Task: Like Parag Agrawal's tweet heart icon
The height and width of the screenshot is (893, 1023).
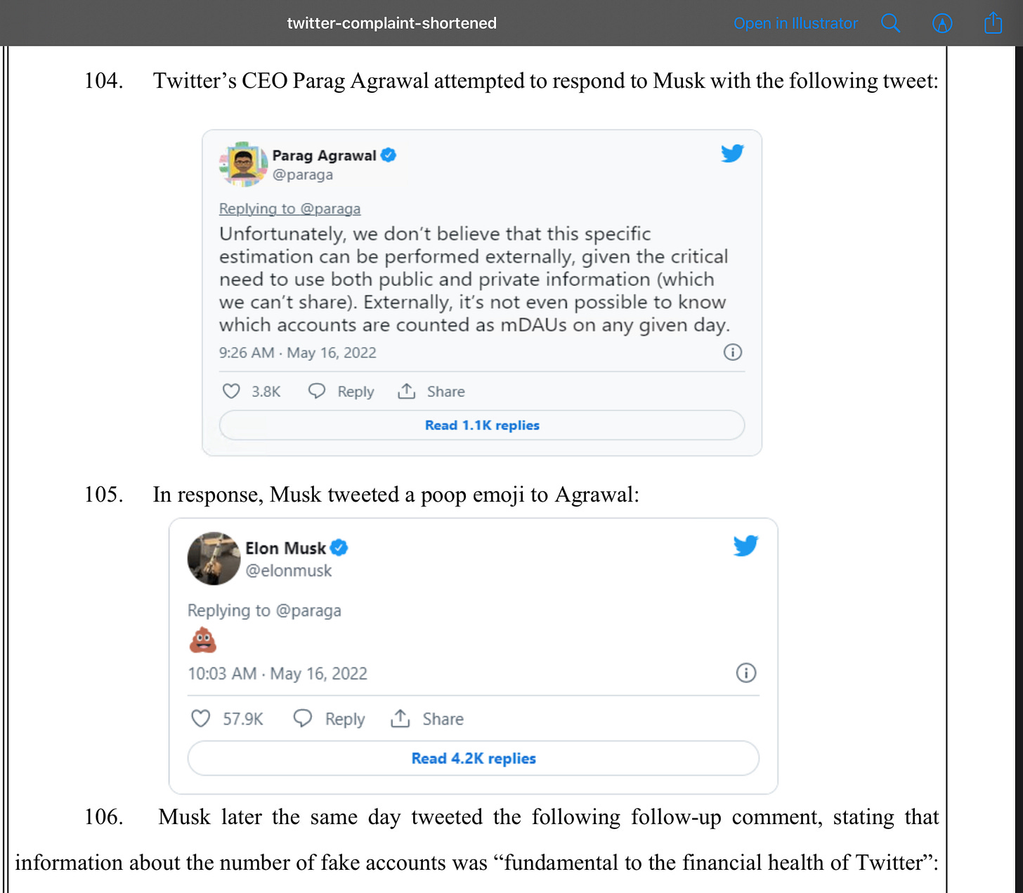Action: pyautogui.click(x=231, y=391)
